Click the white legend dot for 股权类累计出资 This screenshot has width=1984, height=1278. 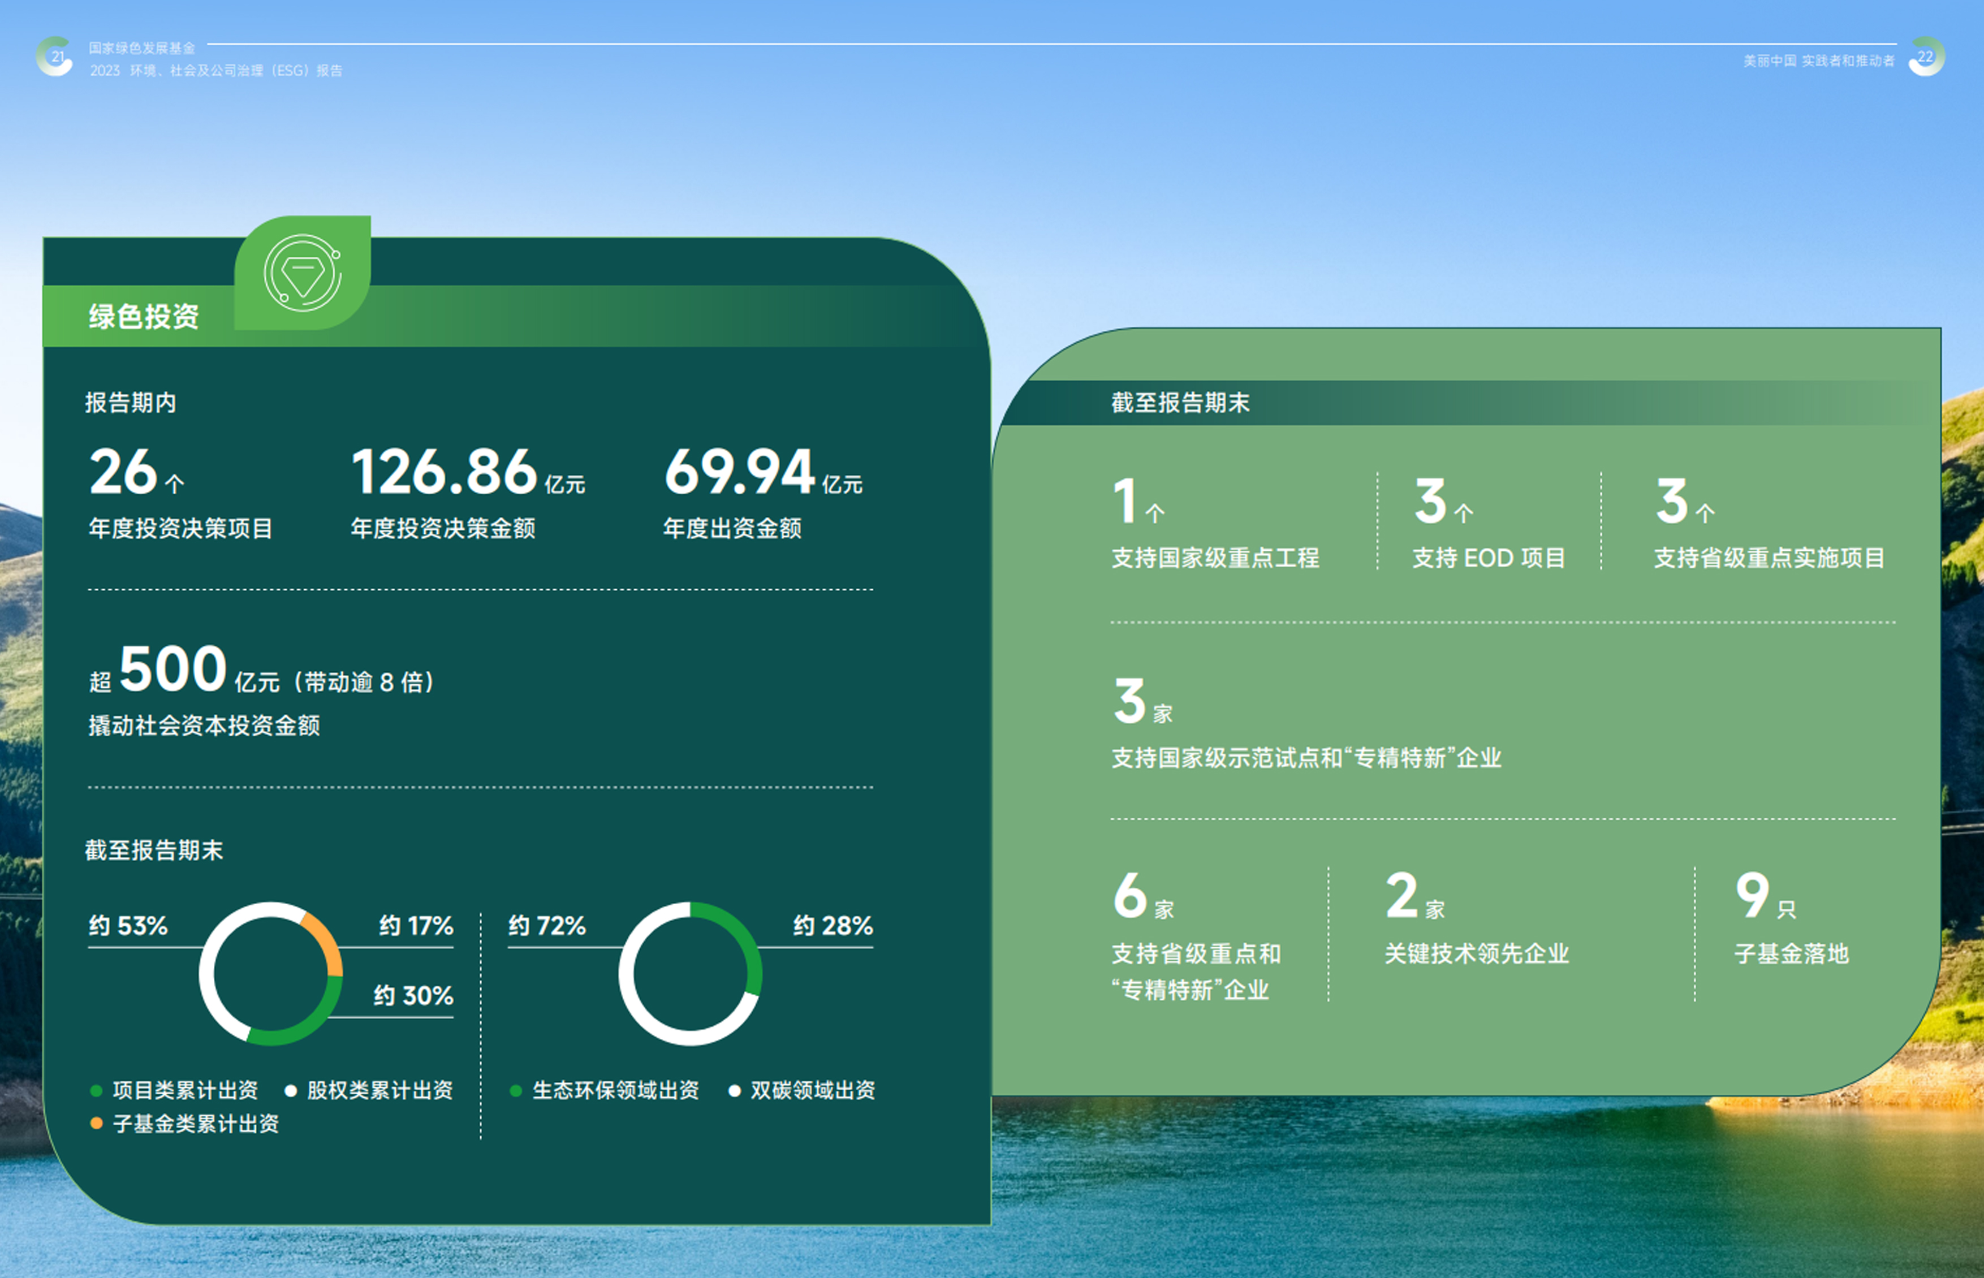[291, 1090]
